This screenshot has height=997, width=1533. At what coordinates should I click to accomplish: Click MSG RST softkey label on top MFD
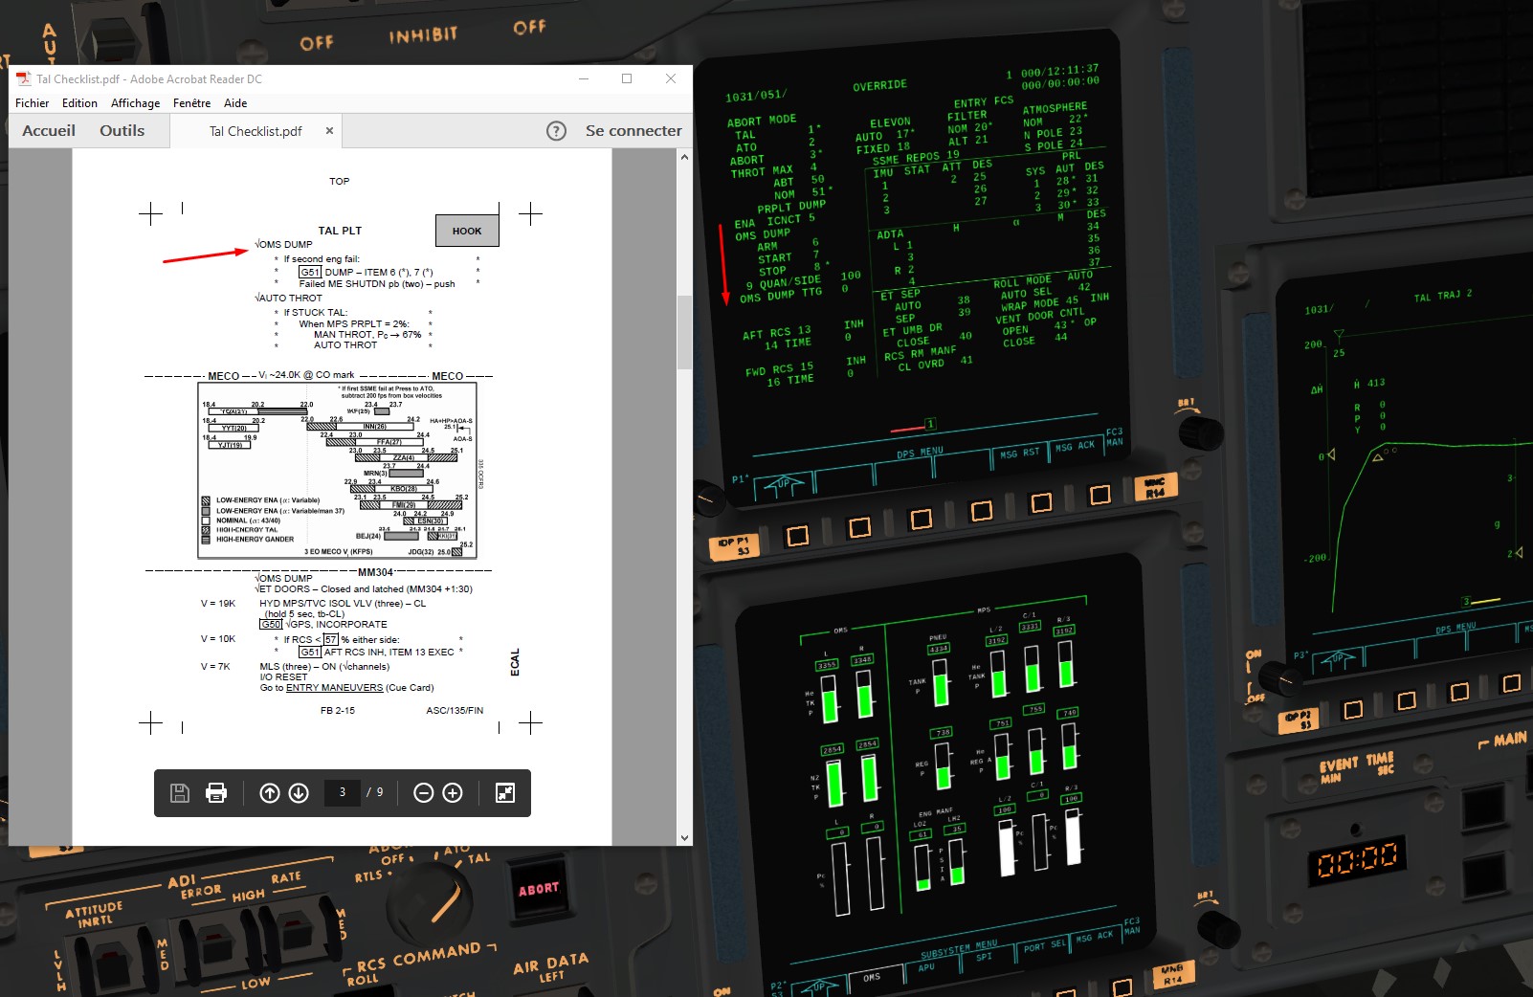click(x=1019, y=454)
